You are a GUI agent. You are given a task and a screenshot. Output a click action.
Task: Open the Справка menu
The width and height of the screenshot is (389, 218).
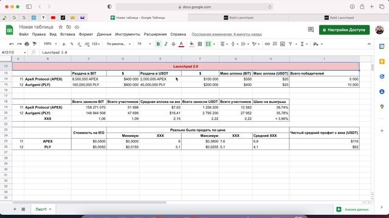click(x=178, y=34)
